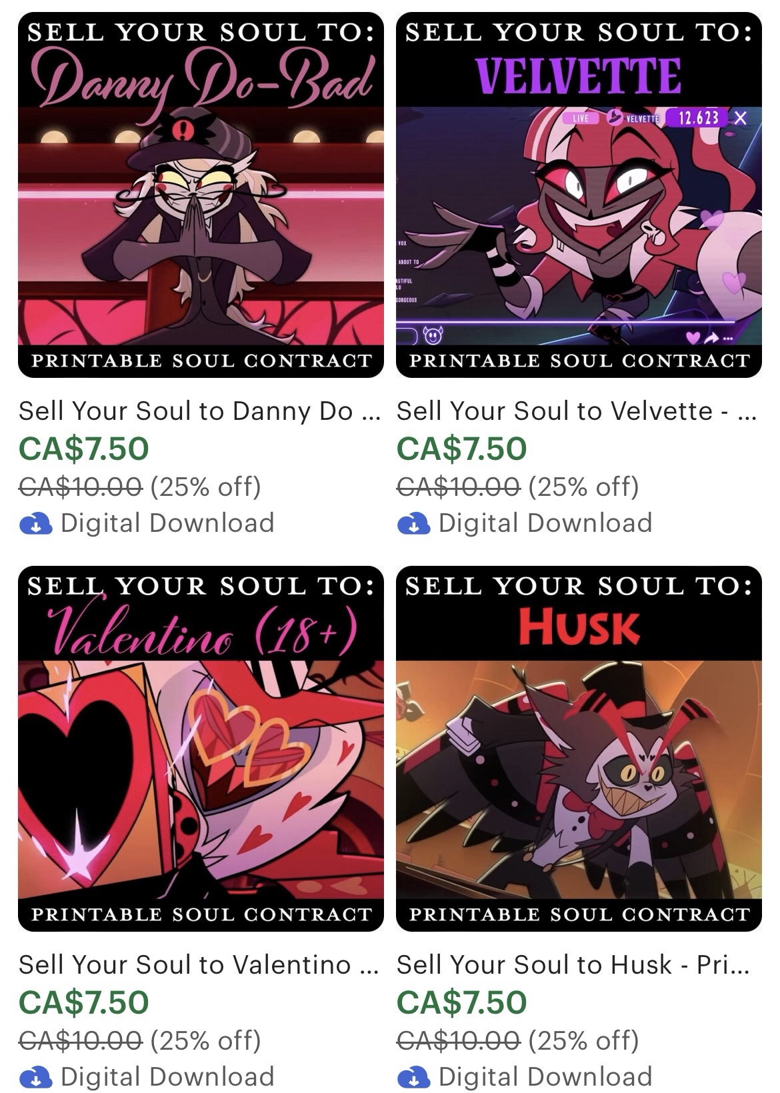Click the Velvette digital download cloud icon
Image resolution: width=780 pixels, height=1093 pixels.
tap(413, 524)
